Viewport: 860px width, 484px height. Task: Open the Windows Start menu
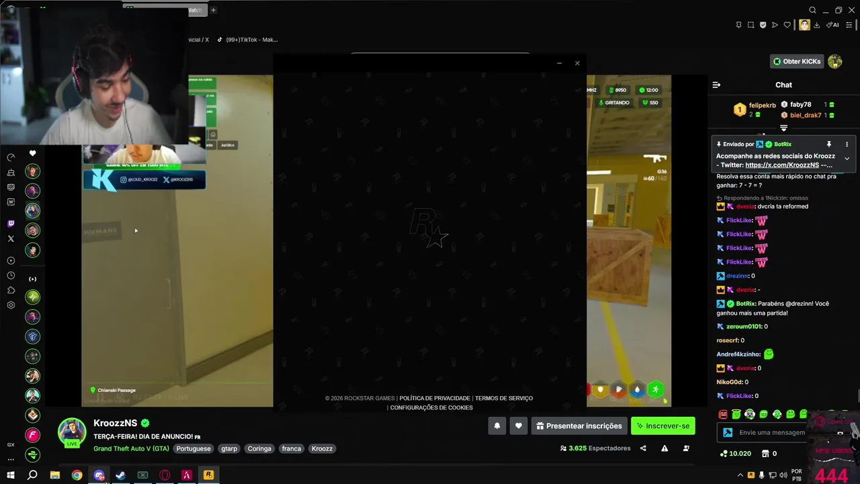coord(11,475)
